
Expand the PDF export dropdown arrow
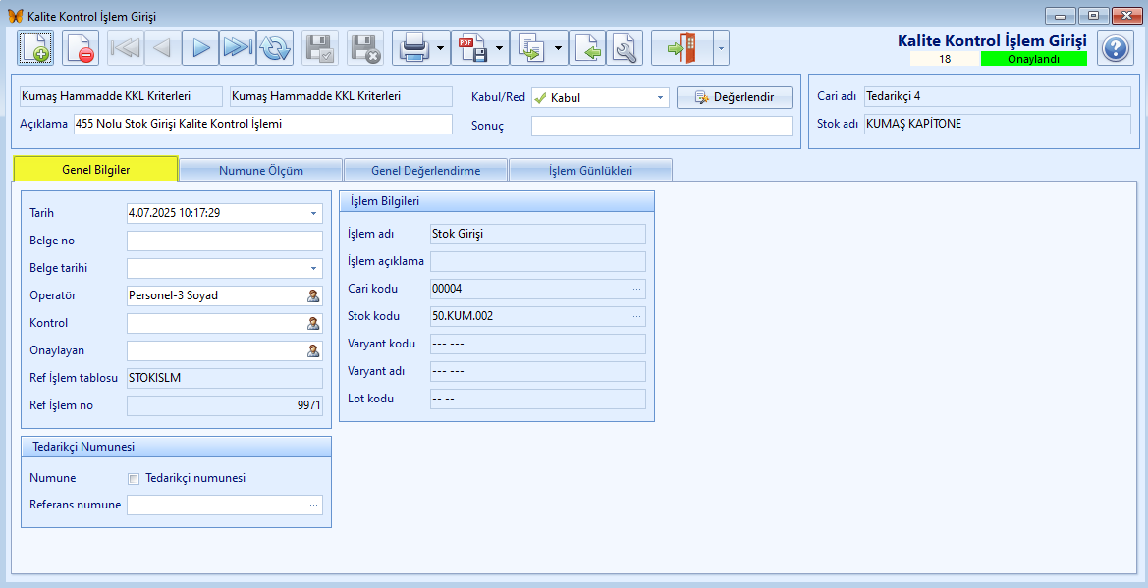[499, 48]
